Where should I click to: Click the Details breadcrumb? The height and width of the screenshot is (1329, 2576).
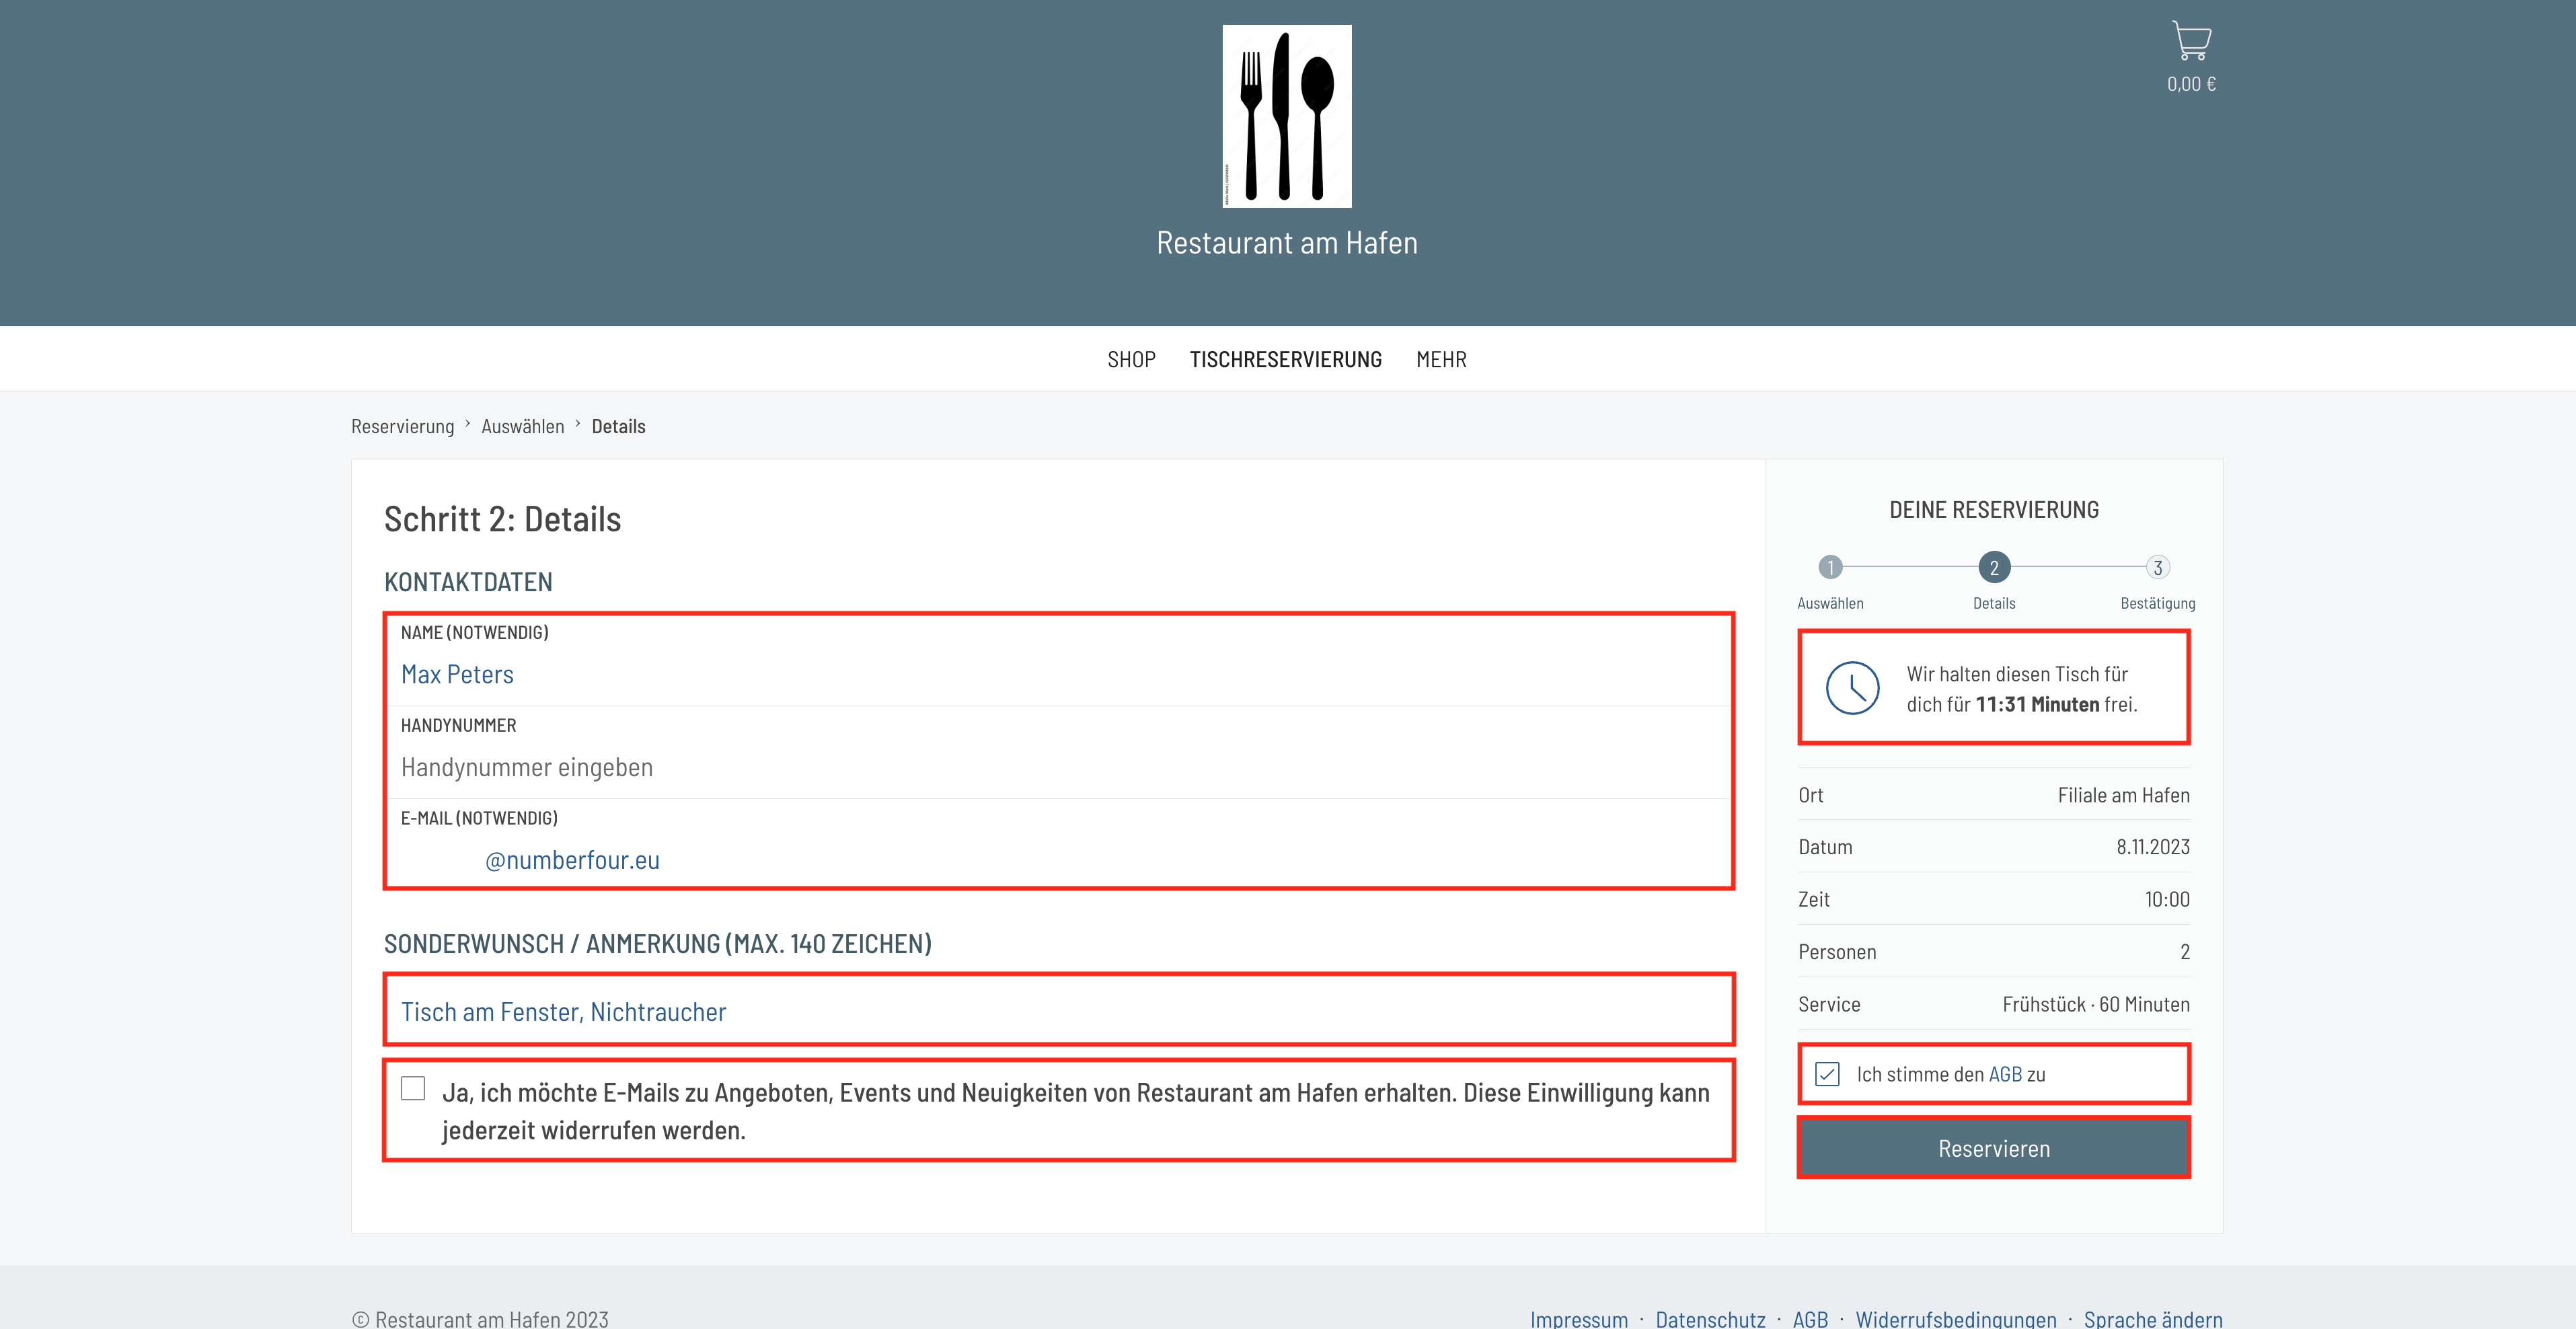618,426
